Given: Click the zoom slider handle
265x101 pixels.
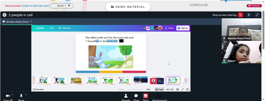Looking at the screenshot, I should point(126,90).
